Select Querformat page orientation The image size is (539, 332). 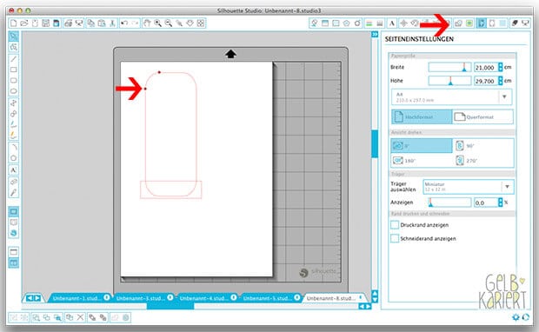pyautogui.click(x=482, y=116)
